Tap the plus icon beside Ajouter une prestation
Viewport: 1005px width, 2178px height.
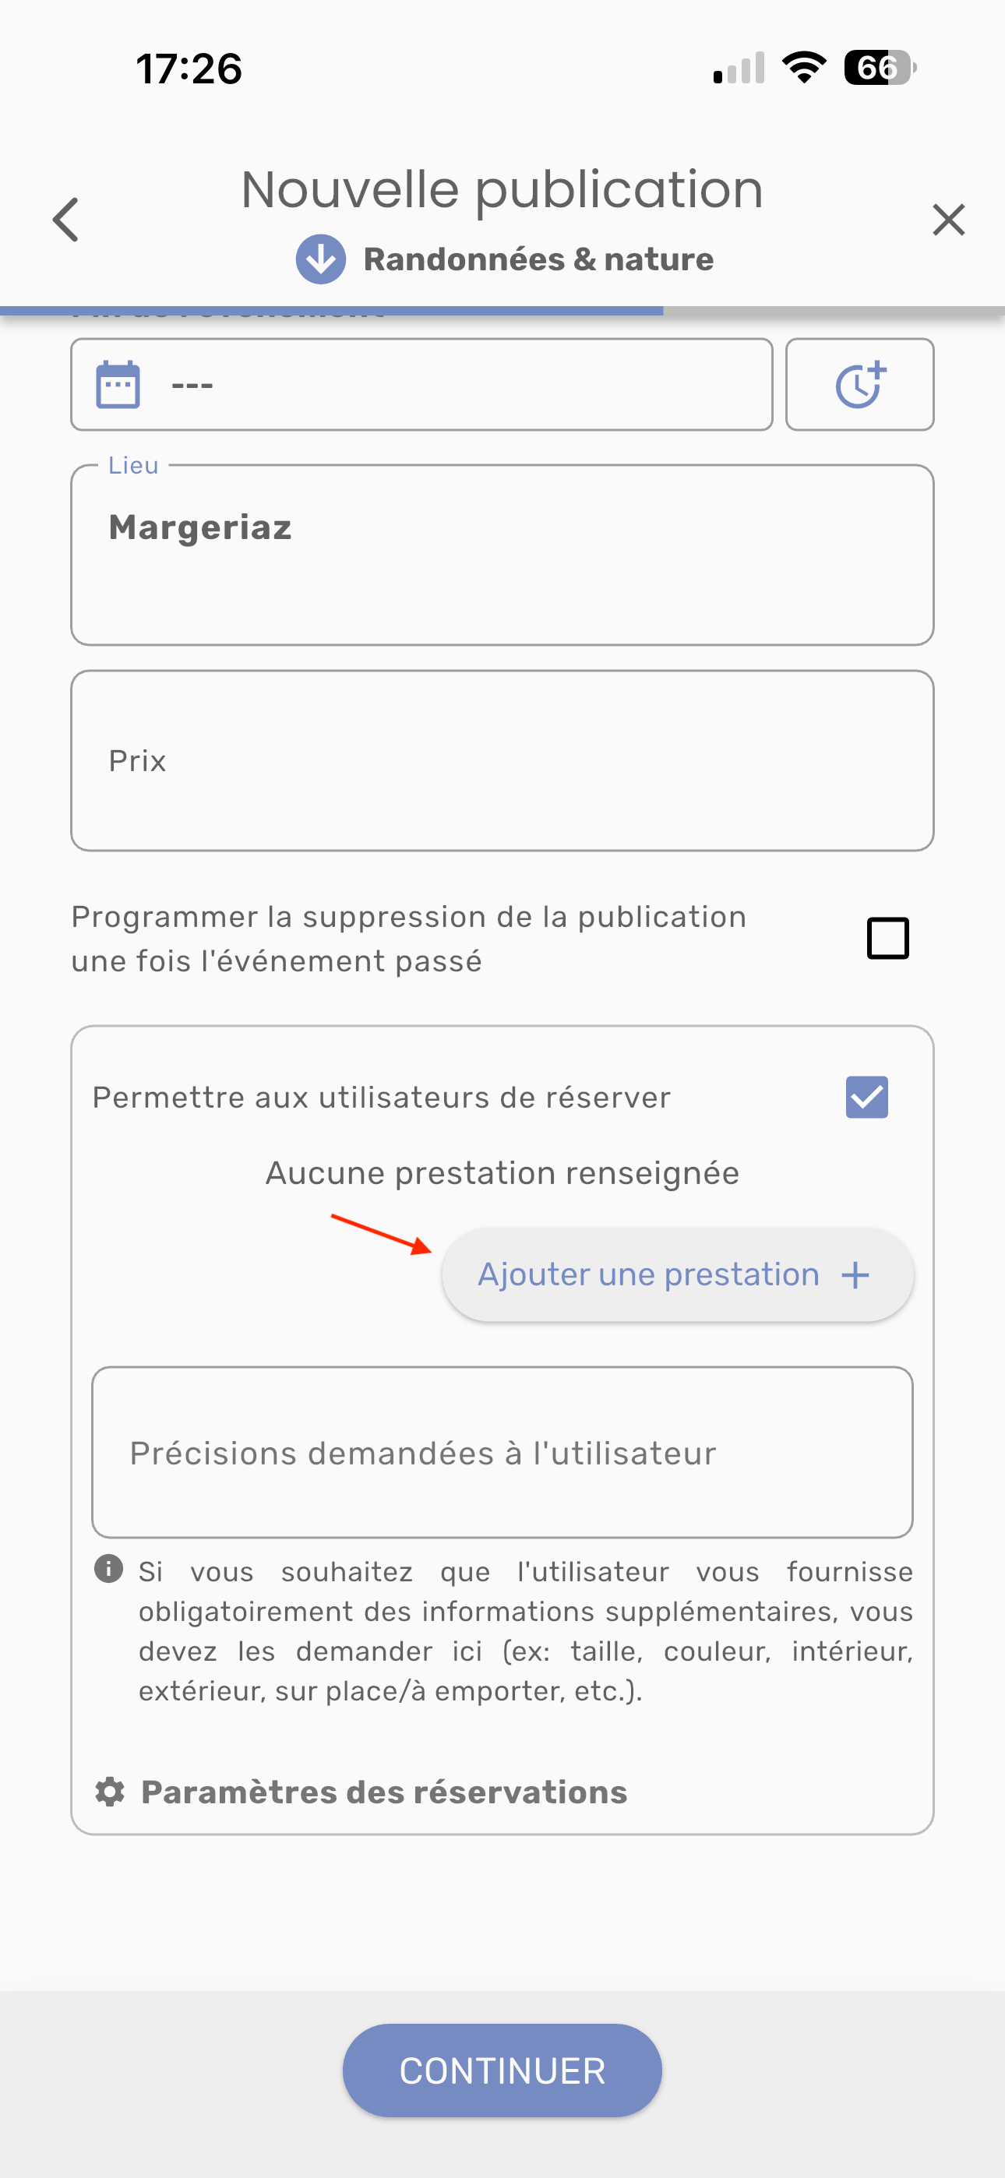(x=855, y=1275)
